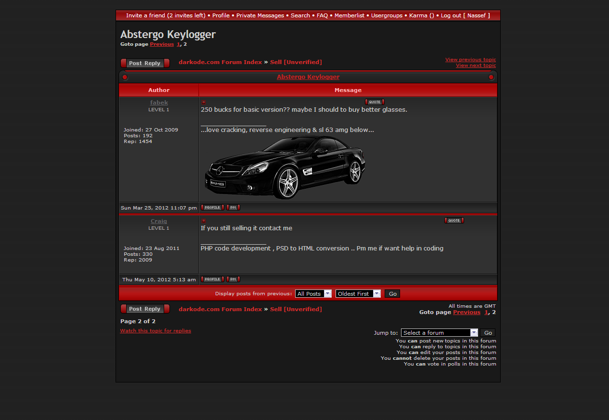Click the fabek author username
This screenshot has width=609, height=420.
click(x=159, y=103)
